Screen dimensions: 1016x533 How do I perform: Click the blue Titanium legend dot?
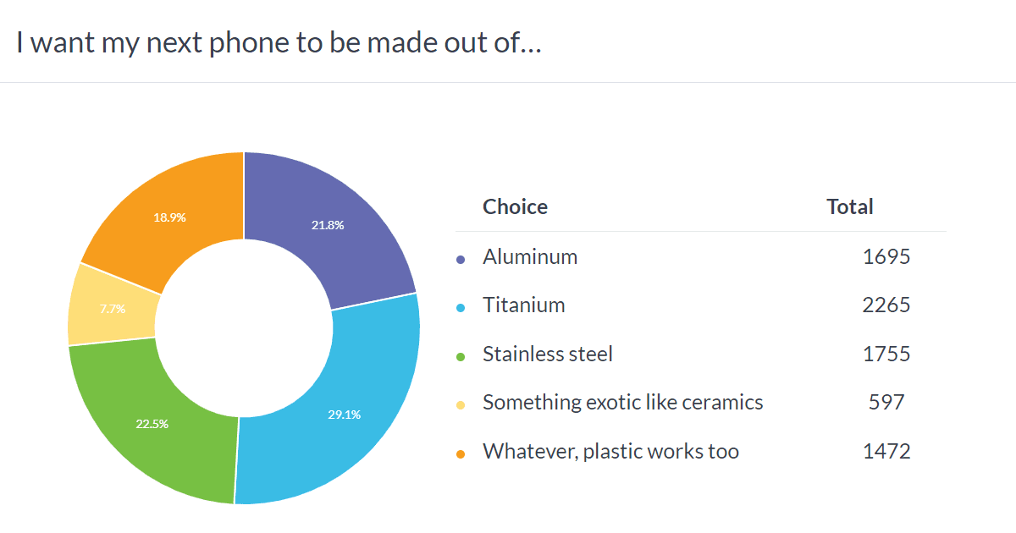tap(461, 308)
